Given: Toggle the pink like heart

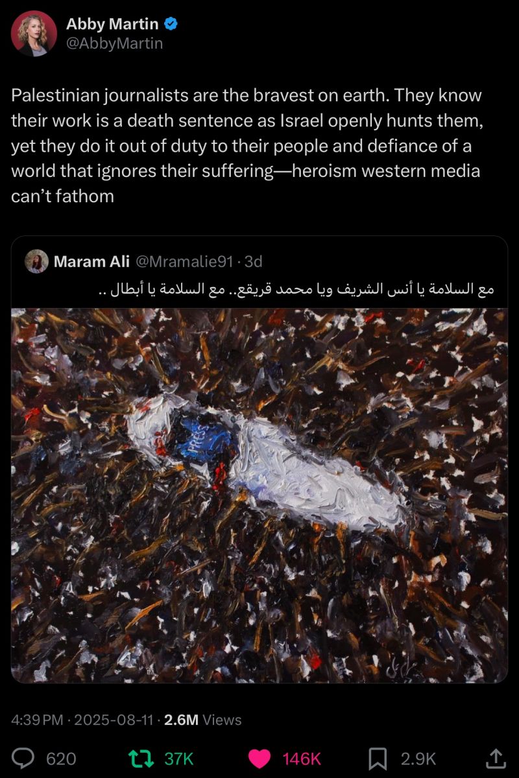Looking at the screenshot, I should tap(260, 759).
